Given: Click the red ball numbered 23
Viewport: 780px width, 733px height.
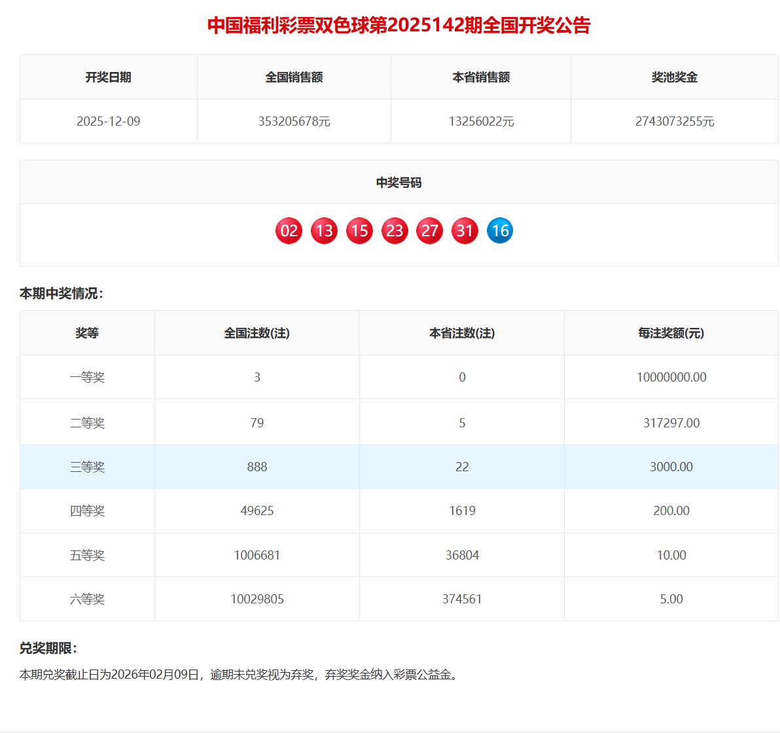Looking at the screenshot, I should tap(395, 231).
